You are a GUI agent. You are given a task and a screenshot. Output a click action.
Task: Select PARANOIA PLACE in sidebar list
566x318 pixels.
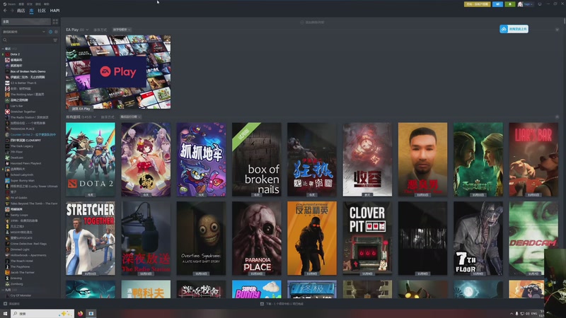(x=23, y=129)
